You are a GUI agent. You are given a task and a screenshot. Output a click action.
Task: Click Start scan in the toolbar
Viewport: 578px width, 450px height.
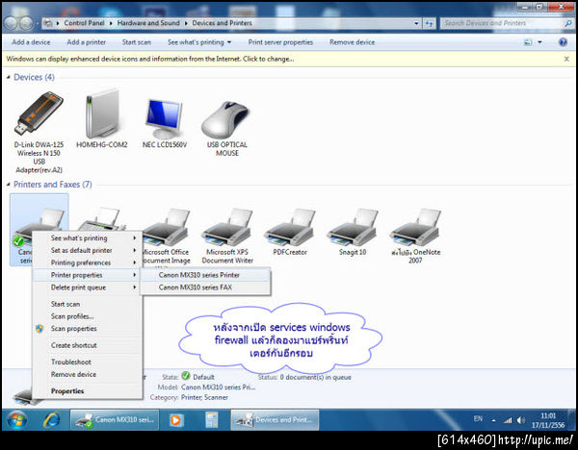click(137, 42)
